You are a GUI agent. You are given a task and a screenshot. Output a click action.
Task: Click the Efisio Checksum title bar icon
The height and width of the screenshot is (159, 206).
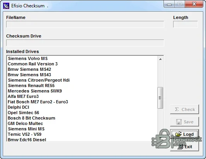coord(6,6)
